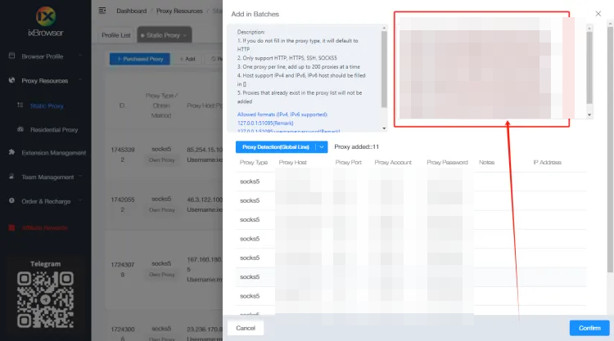This screenshot has height=341, width=614.
Task: Expand Team Management sidebar menu
Action: coord(46,177)
